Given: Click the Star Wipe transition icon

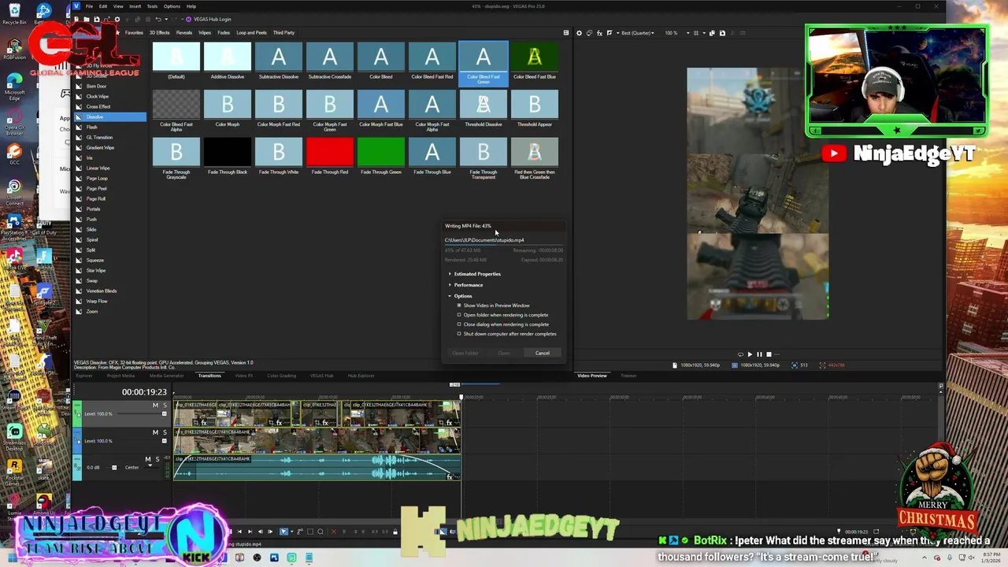Looking at the screenshot, I should tap(79, 270).
